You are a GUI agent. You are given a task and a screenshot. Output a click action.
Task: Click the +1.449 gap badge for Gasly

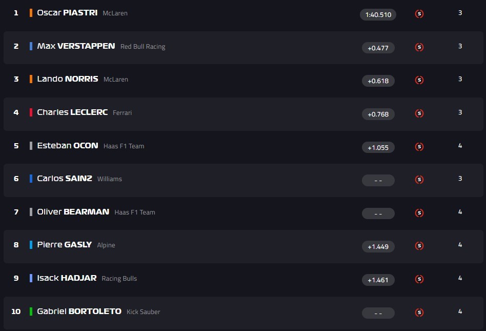[378, 247]
